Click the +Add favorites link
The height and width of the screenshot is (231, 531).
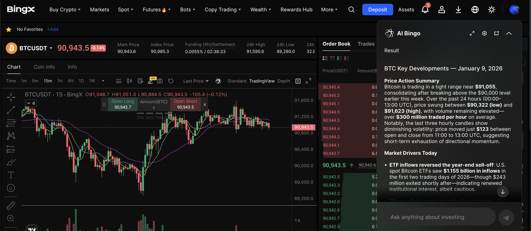pyautogui.click(x=53, y=29)
